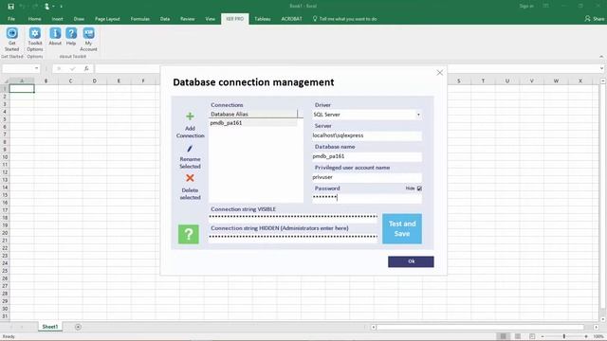The height and width of the screenshot is (341, 607).
Task: Switch to the Home ribbon tab
Action: coord(34,19)
